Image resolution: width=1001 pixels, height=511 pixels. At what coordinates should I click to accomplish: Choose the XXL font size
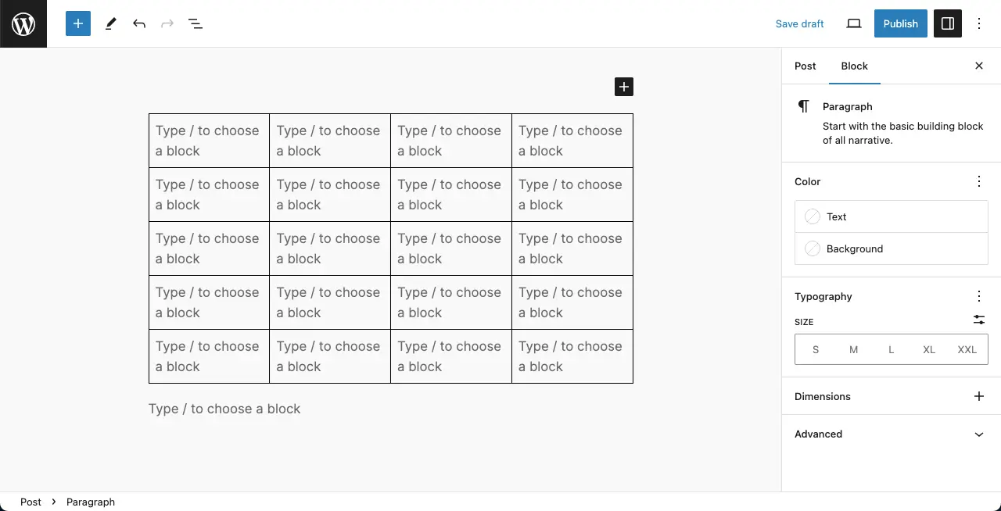(x=967, y=349)
